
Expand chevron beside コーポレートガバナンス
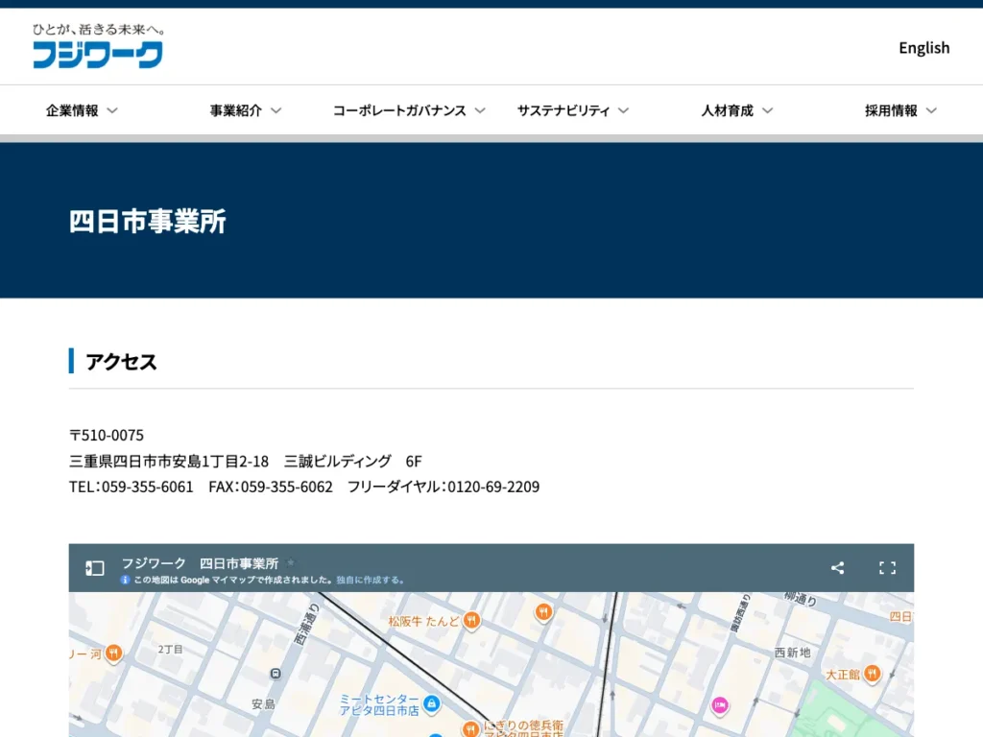[x=480, y=111]
